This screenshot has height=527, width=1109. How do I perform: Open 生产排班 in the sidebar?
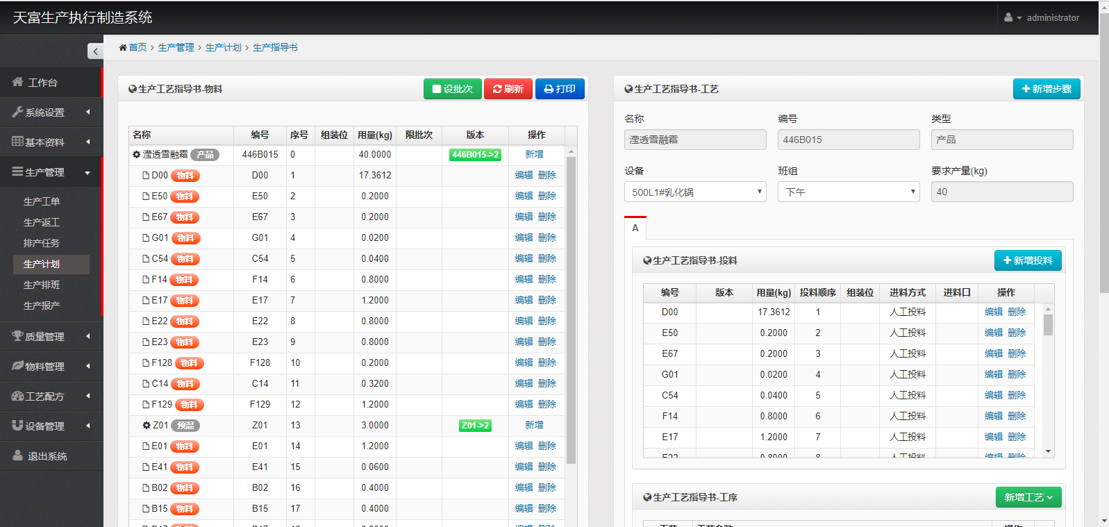point(42,285)
